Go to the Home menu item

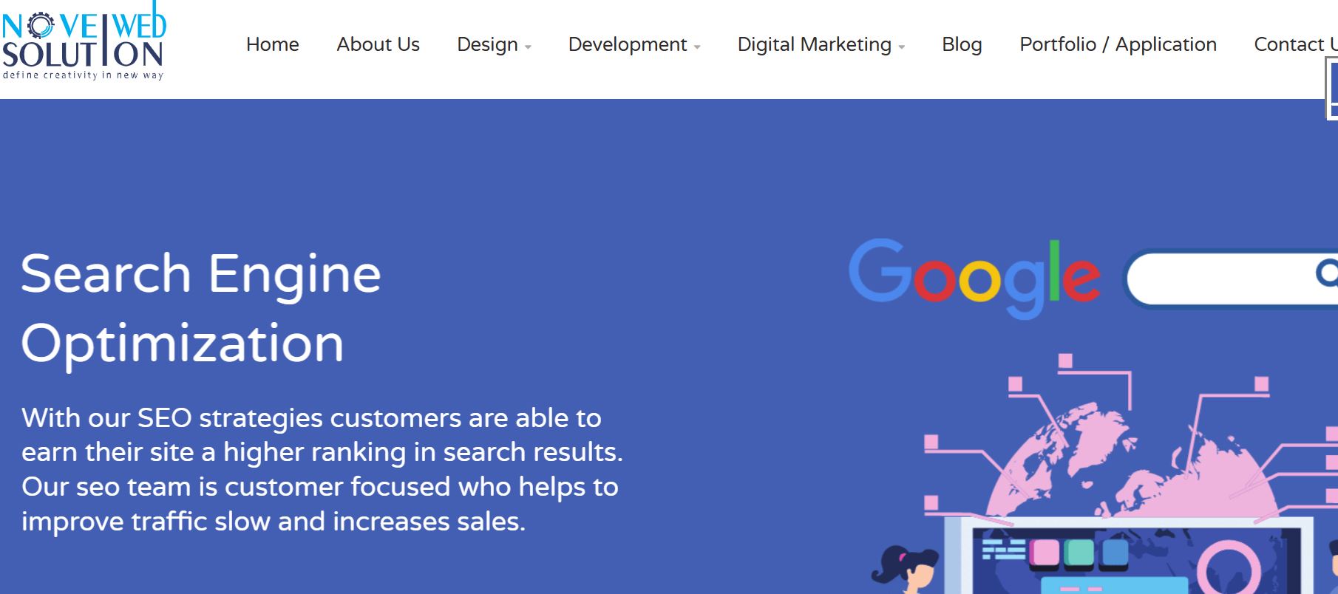pyautogui.click(x=272, y=44)
